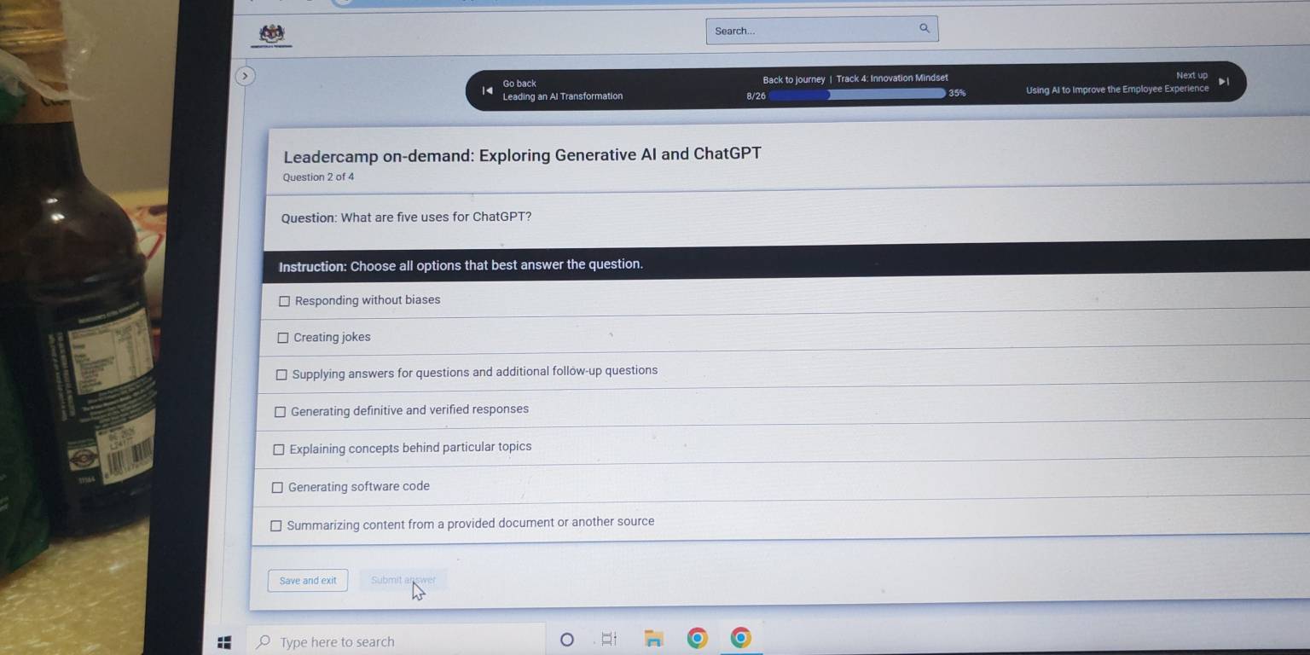The width and height of the screenshot is (1310, 655).
Task: Expand the left side chevron panel
Action: point(246,76)
